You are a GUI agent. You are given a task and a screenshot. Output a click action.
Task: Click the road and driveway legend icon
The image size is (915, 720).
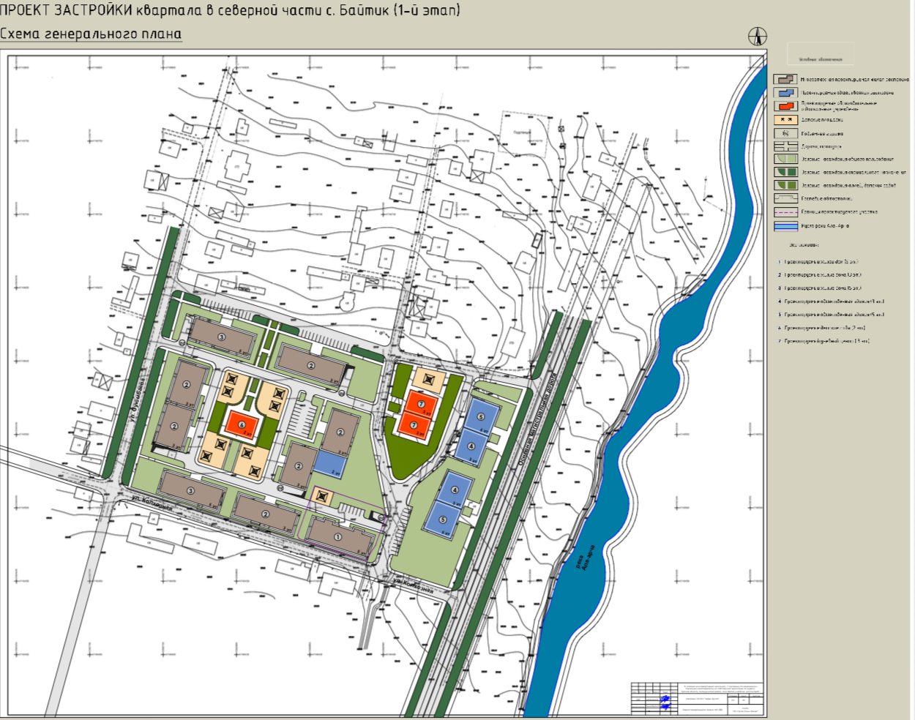point(785,146)
